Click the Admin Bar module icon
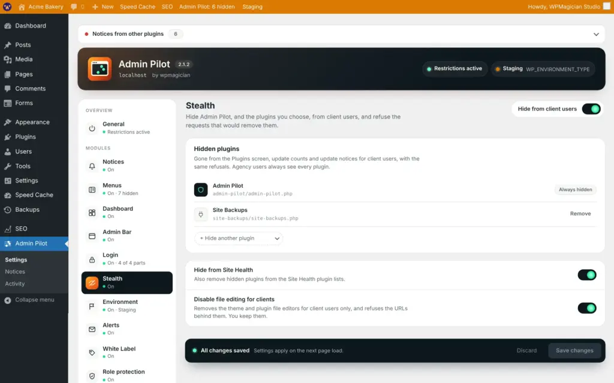614x383 pixels. [x=92, y=236]
